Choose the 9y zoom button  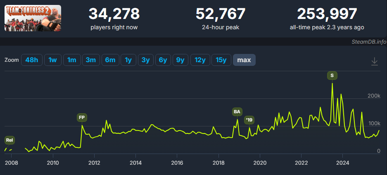pos(180,60)
